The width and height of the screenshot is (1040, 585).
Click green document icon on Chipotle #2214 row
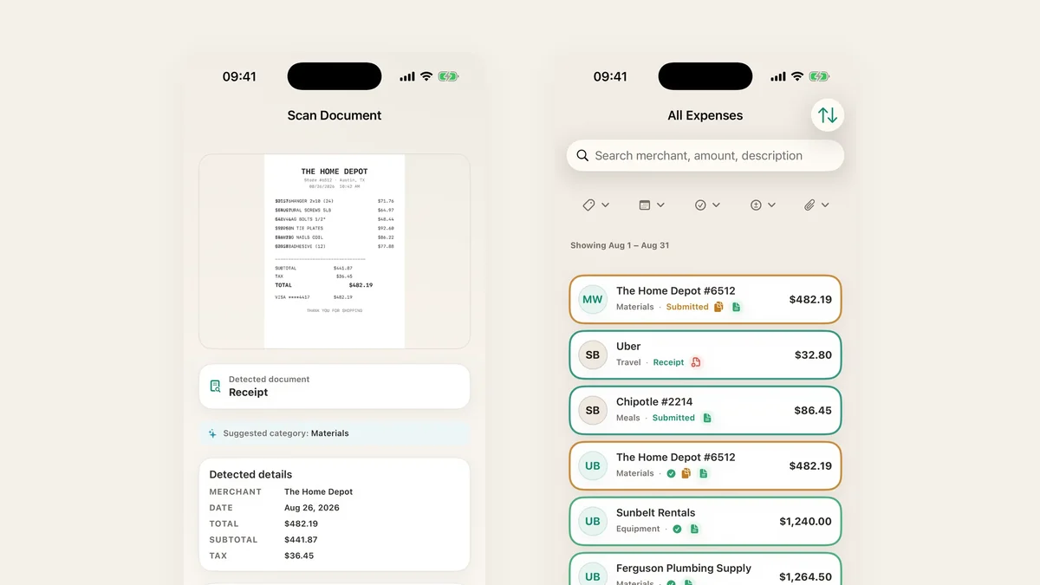coord(707,418)
